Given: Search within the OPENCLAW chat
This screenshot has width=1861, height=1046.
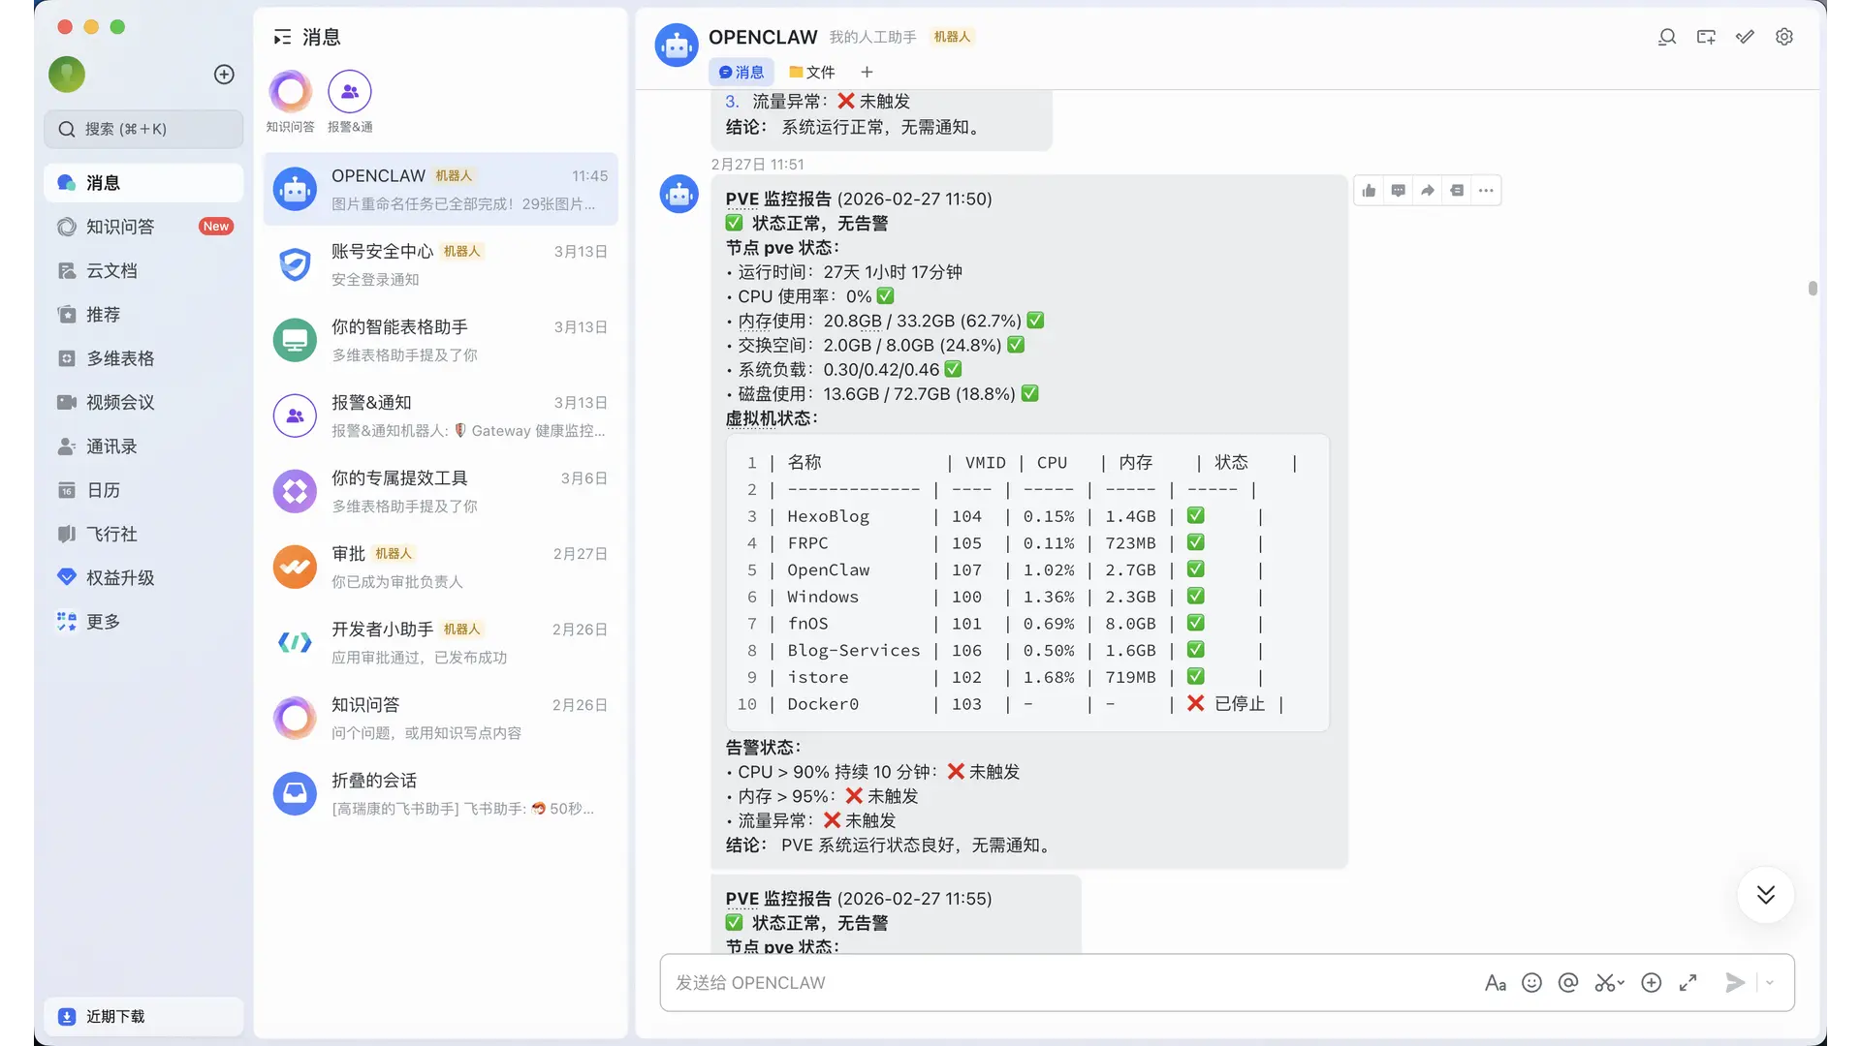Looking at the screenshot, I should (1667, 37).
